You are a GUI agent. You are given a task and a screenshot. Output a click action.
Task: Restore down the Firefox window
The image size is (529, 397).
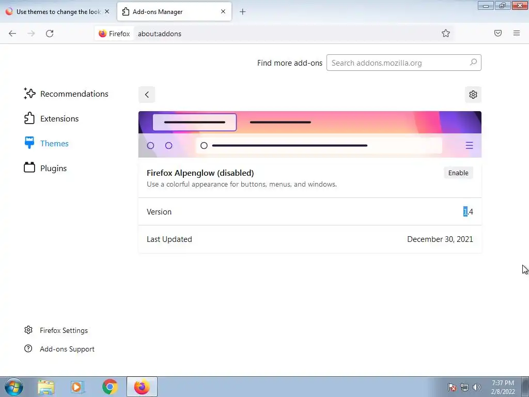point(503,5)
